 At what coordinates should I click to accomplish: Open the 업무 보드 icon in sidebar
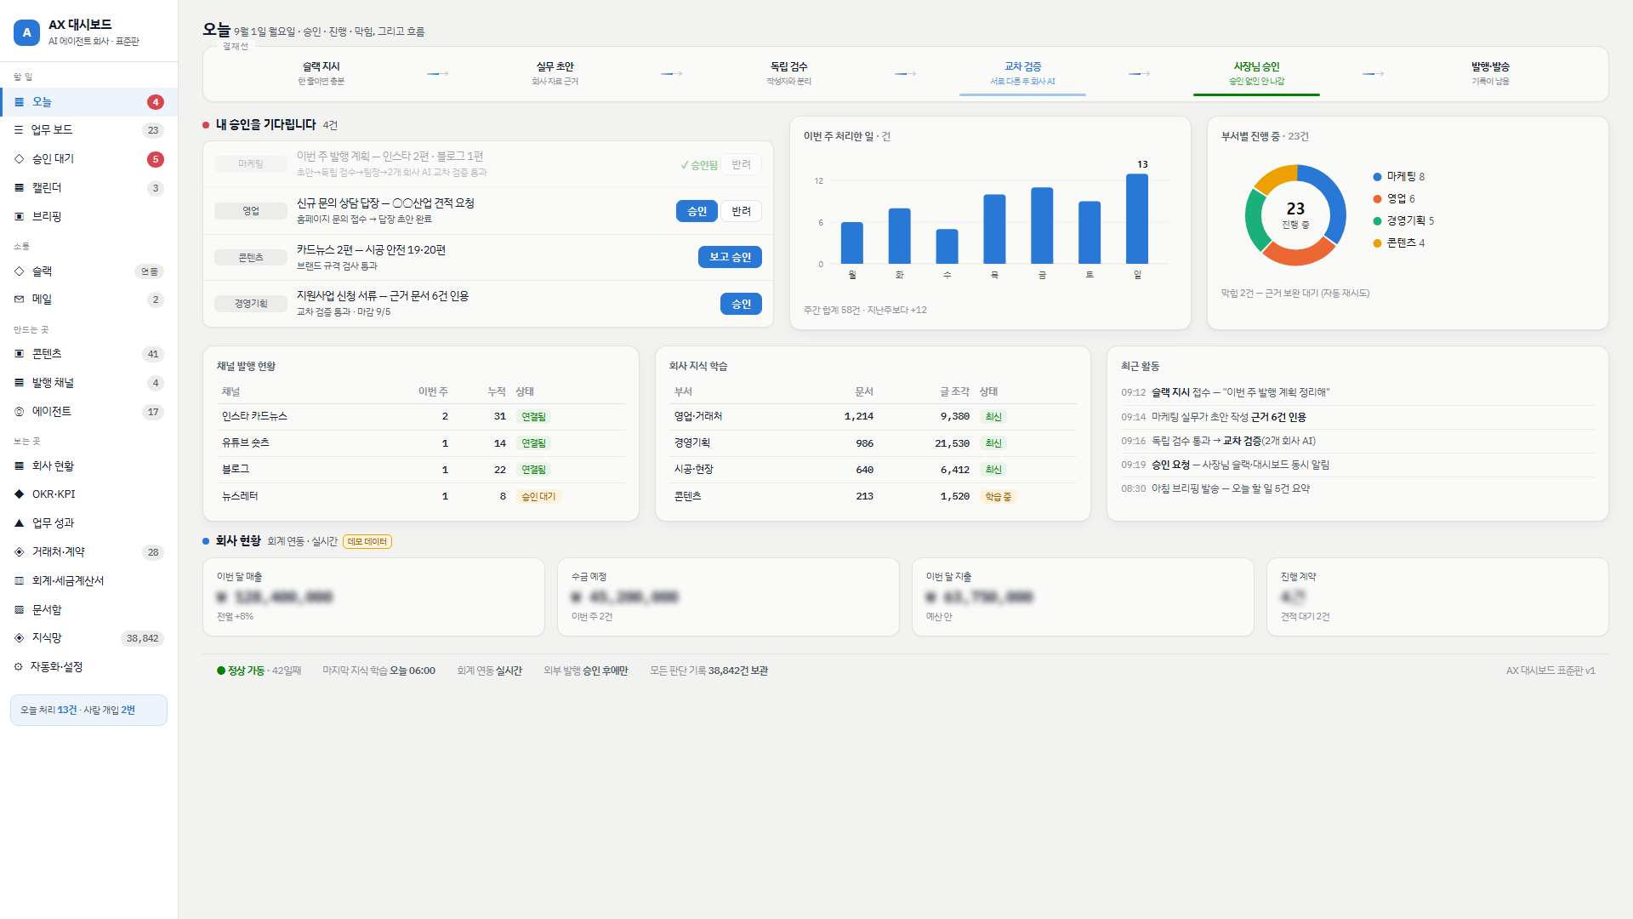click(19, 130)
